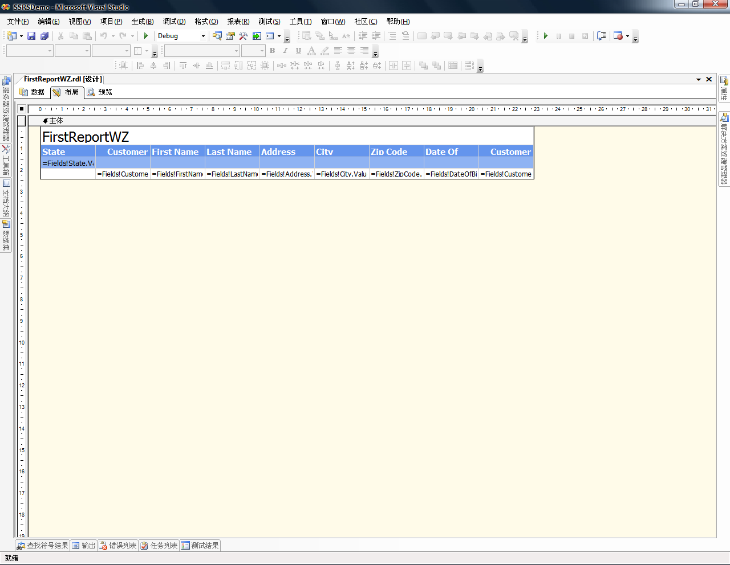Open the 文件(F) menu
The image size is (730, 565).
pyautogui.click(x=18, y=22)
